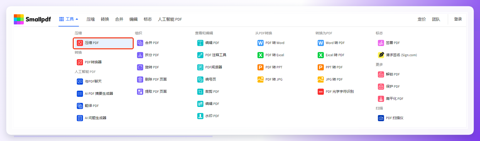Open the 团队 page
Viewport: 480px width, 141px height.
[436, 19]
